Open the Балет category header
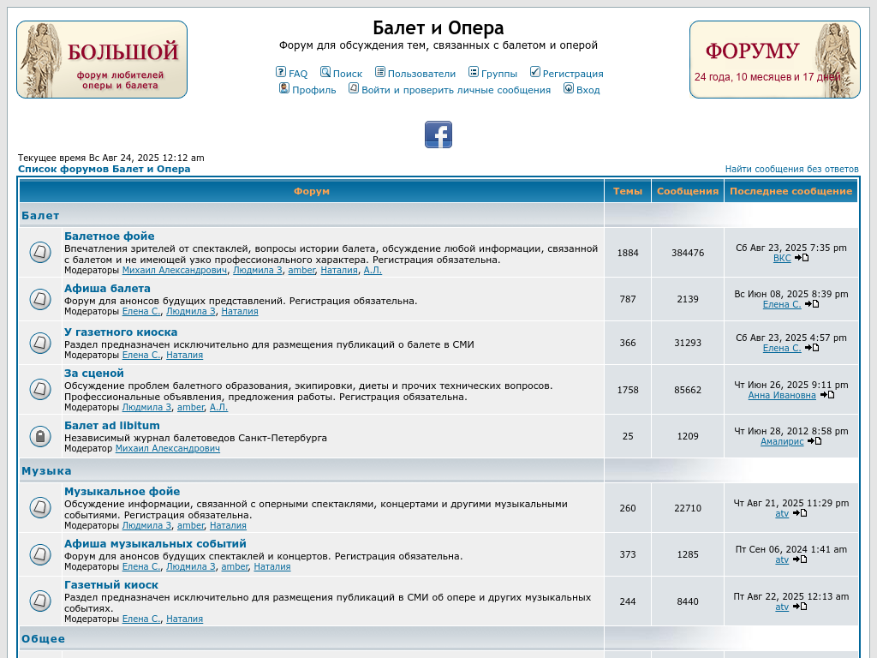The height and width of the screenshot is (658, 877). click(x=40, y=215)
